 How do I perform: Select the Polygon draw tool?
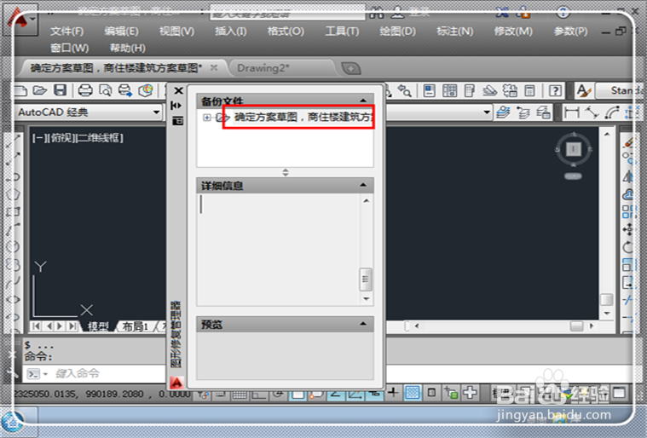pyautogui.click(x=13, y=193)
